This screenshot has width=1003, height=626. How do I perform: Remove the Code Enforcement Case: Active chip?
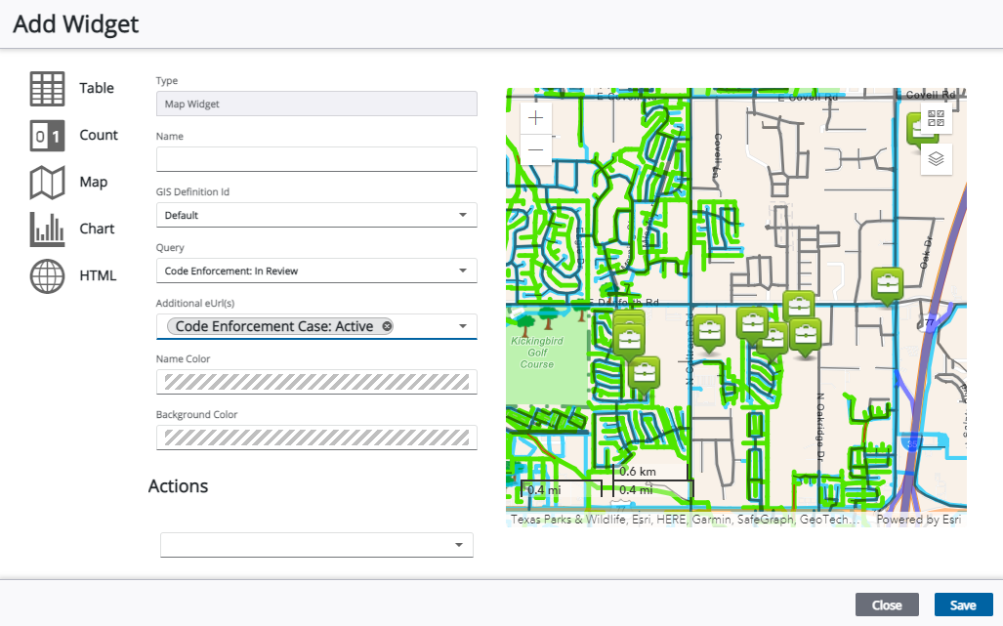(387, 326)
